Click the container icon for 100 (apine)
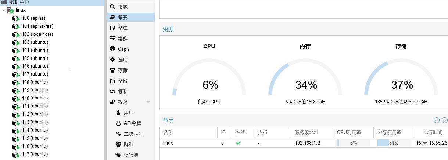The height and width of the screenshot is (160, 448). (x=16, y=18)
